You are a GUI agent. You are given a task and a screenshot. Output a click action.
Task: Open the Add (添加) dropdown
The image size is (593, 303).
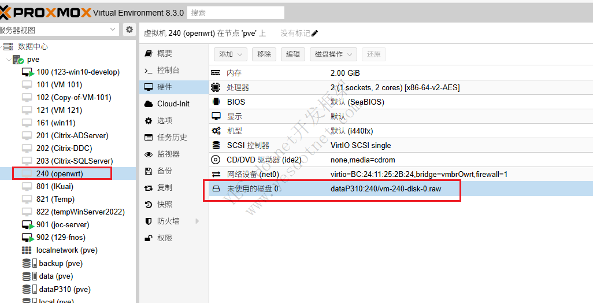230,54
